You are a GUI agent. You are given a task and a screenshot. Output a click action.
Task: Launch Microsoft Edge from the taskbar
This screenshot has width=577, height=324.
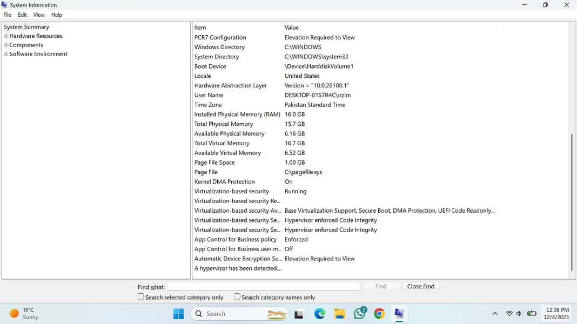click(x=320, y=314)
